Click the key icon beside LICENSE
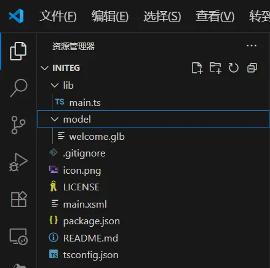 point(54,186)
